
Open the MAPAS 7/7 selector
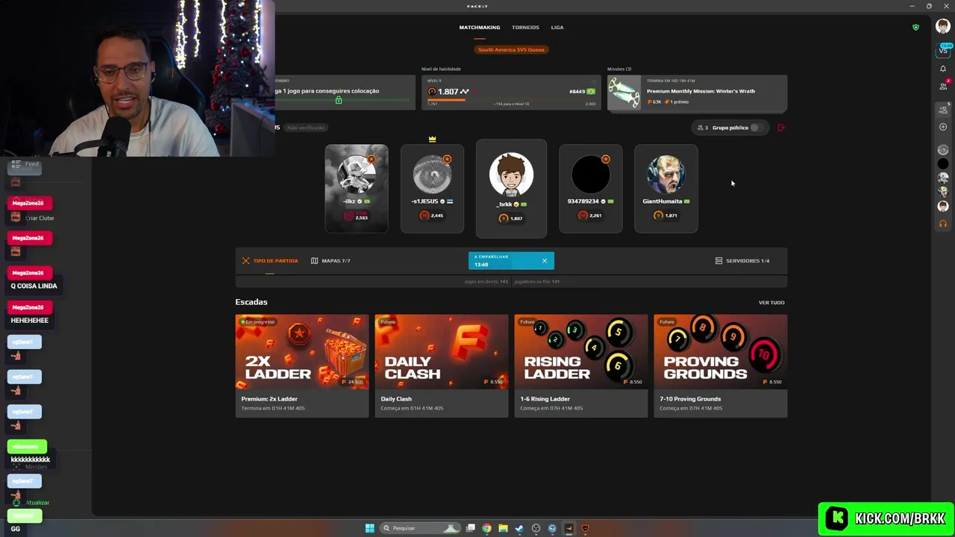(331, 261)
